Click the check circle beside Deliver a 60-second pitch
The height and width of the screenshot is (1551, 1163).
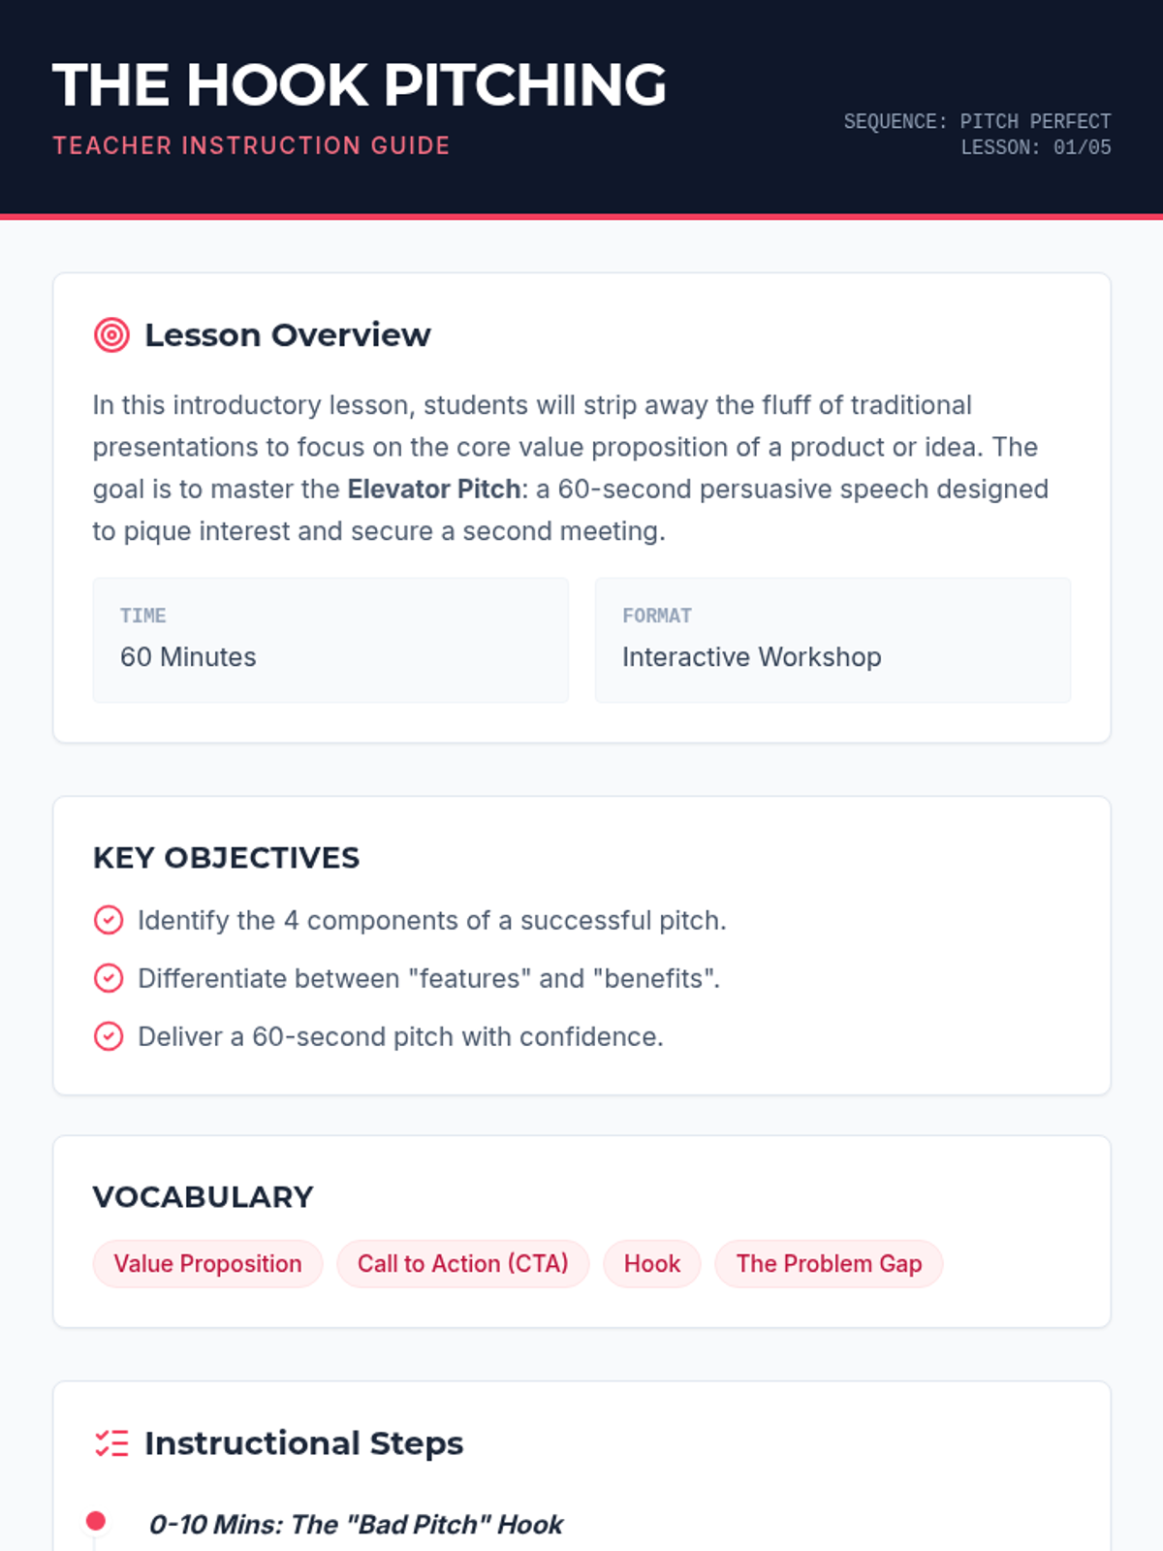(109, 1036)
